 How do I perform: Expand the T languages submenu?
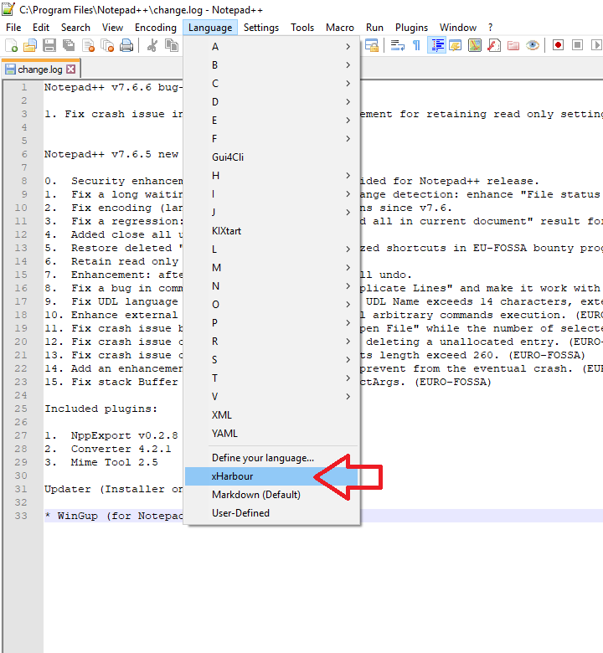click(x=271, y=378)
